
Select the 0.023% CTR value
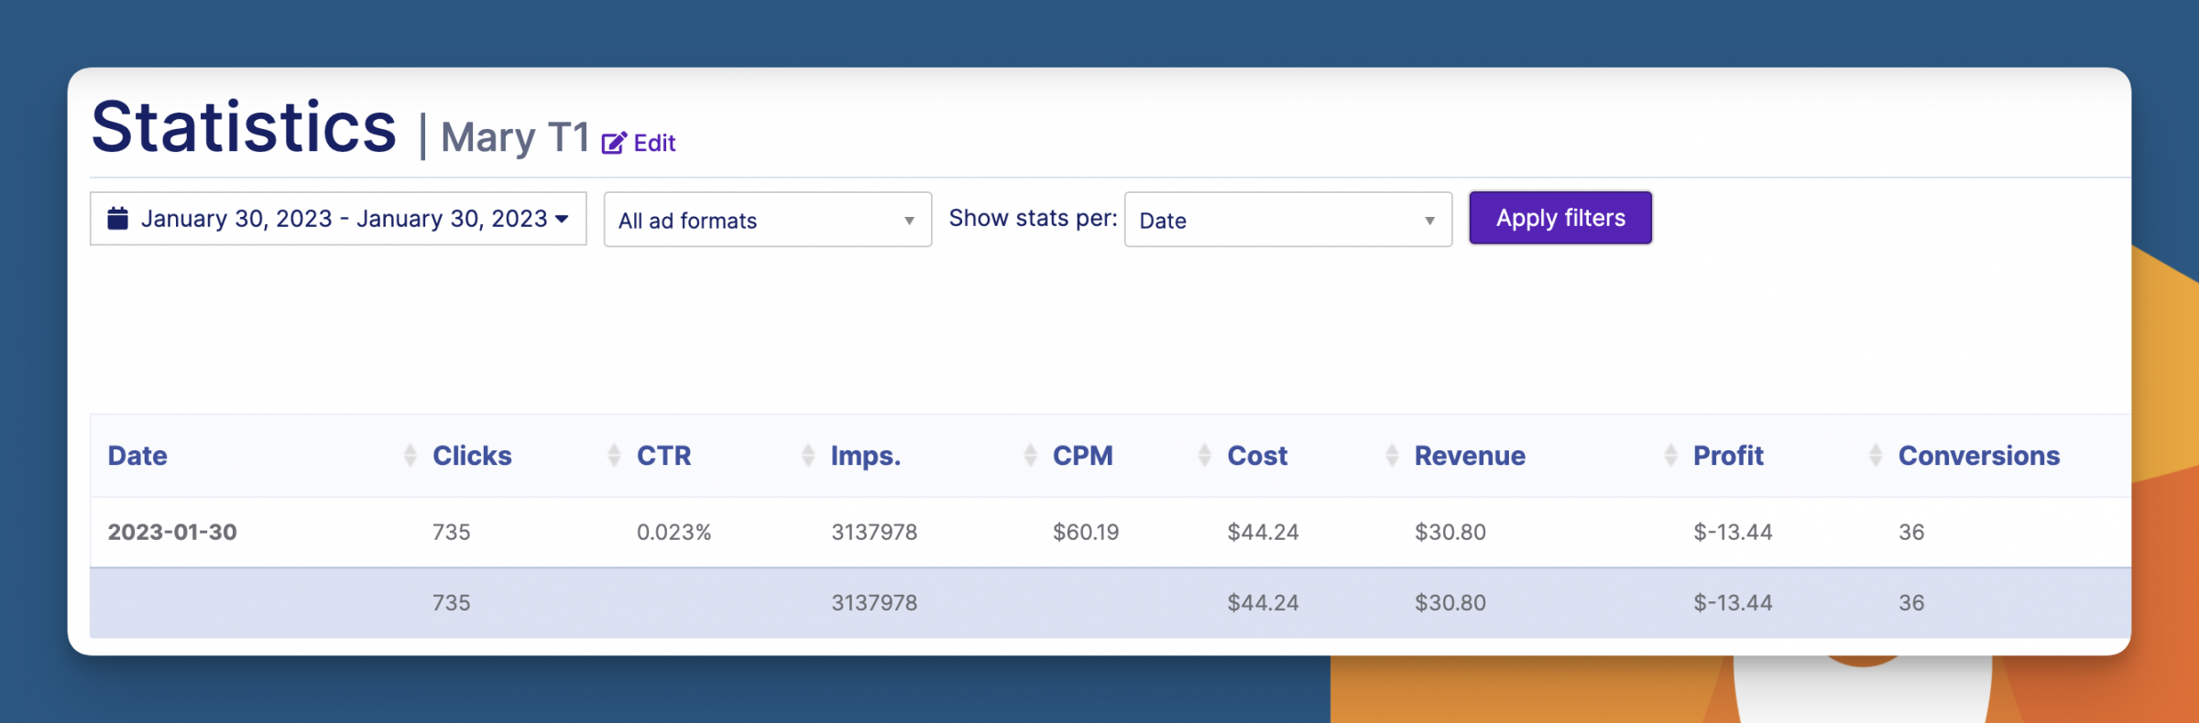(673, 532)
